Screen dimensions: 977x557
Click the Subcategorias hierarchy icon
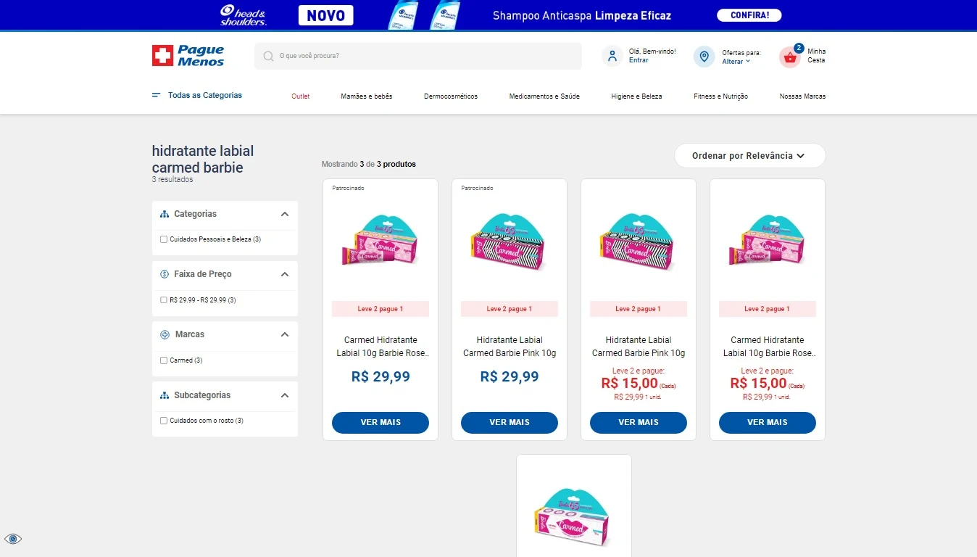165,395
